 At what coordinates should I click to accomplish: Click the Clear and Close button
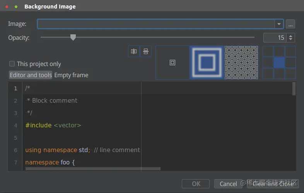point(273,184)
